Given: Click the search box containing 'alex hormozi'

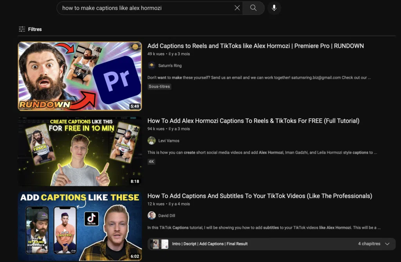Looking at the screenshot, I should point(150,8).
